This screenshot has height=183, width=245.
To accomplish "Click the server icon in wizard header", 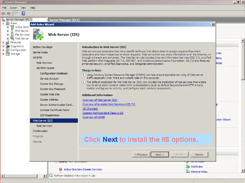I will tap(38, 35).
